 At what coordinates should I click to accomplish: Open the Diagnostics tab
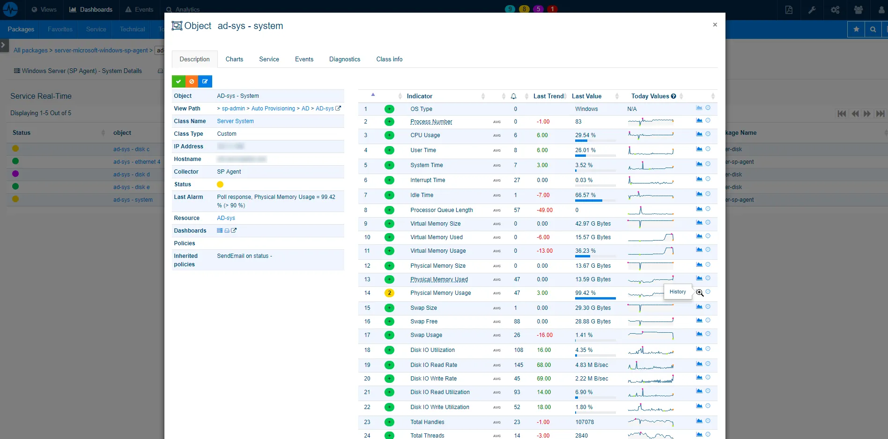click(345, 59)
